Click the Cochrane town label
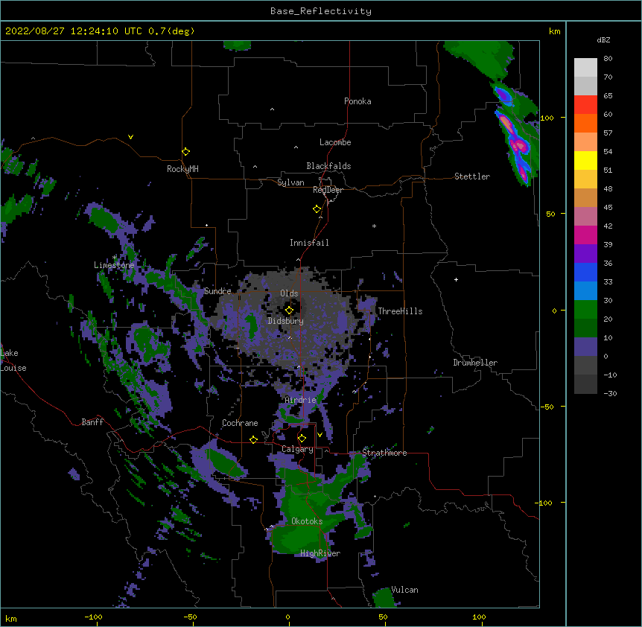 click(x=240, y=423)
